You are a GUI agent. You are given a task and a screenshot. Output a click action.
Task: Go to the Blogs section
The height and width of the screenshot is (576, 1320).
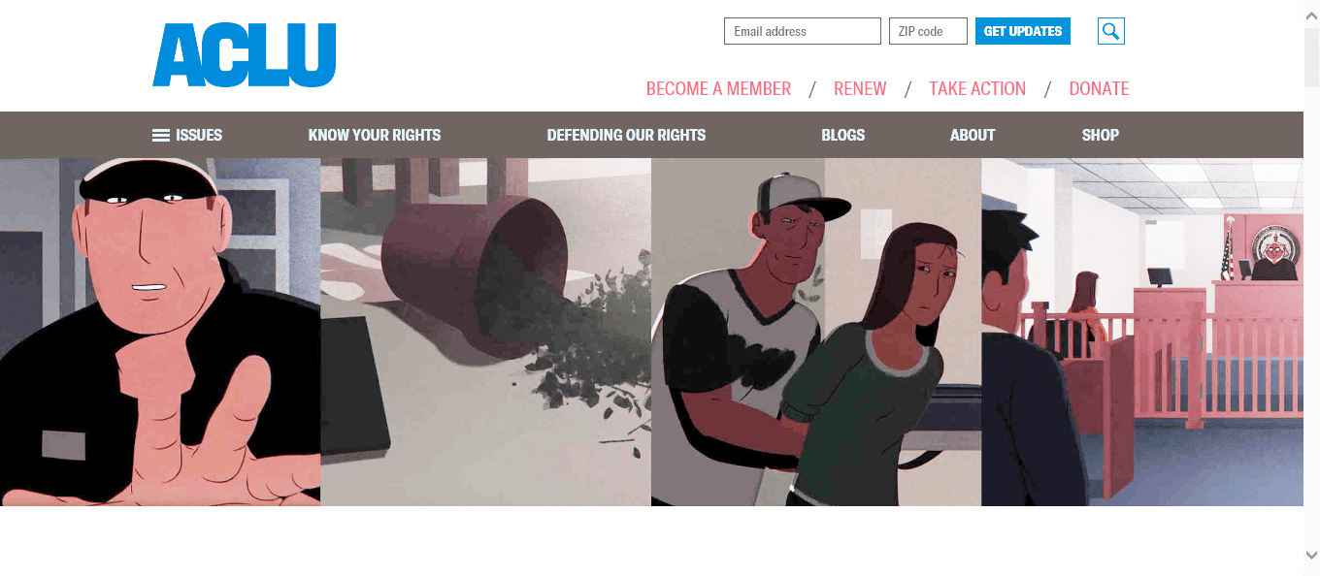click(x=842, y=135)
